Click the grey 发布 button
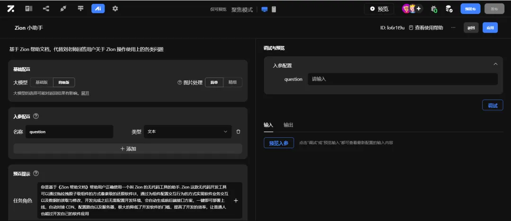511x221 pixels. tap(494, 9)
